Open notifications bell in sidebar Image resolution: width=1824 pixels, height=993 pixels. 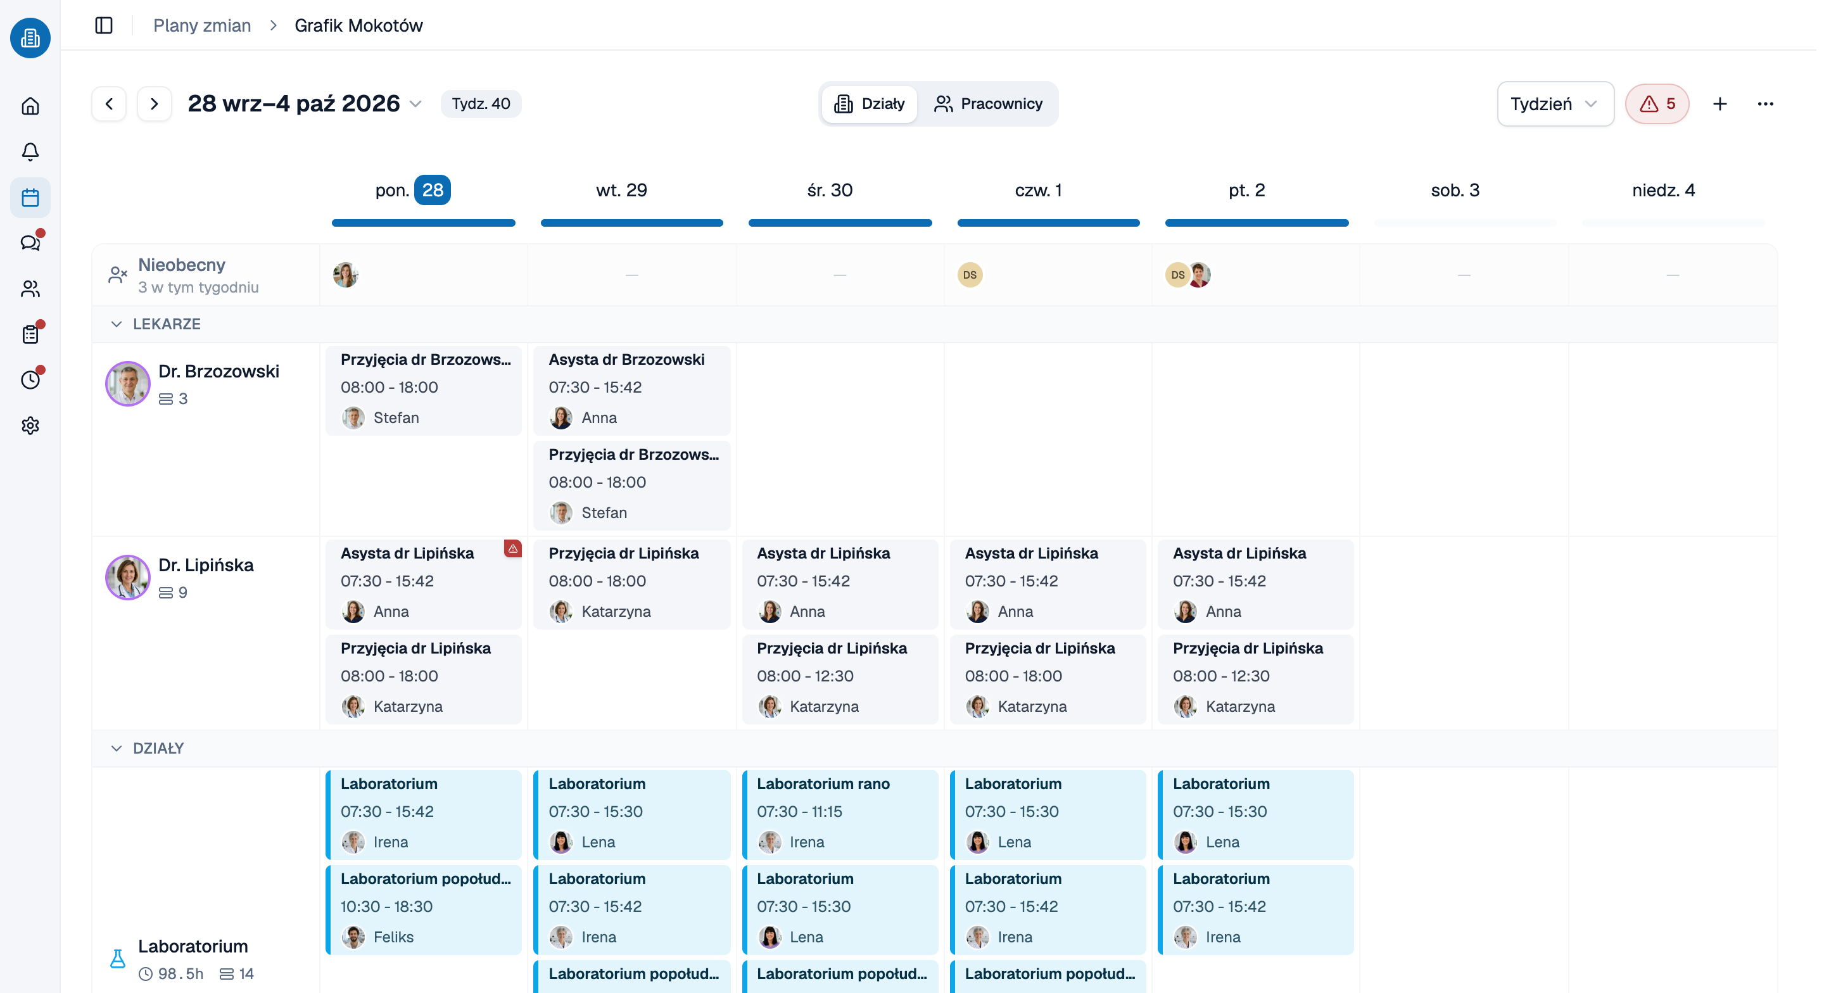pyautogui.click(x=30, y=151)
